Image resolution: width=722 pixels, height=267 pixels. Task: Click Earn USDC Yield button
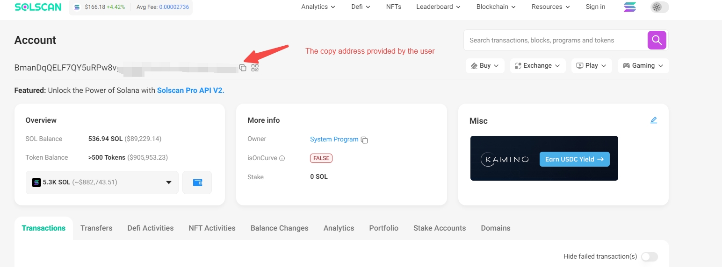coord(574,159)
